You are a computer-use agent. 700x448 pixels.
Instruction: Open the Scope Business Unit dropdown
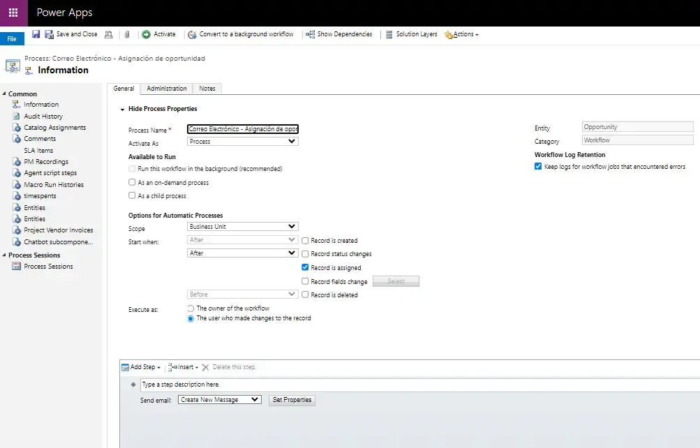pos(243,227)
